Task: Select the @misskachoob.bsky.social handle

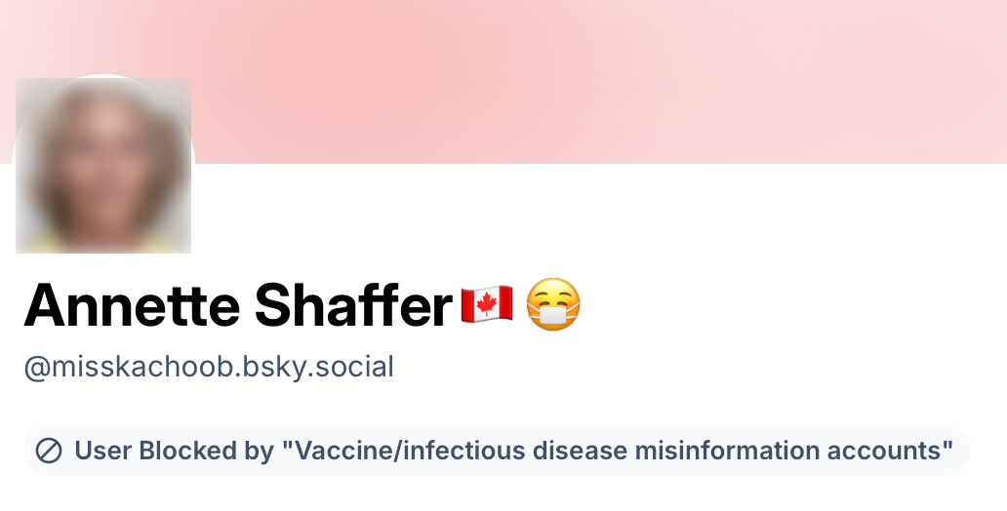Action: [209, 368]
